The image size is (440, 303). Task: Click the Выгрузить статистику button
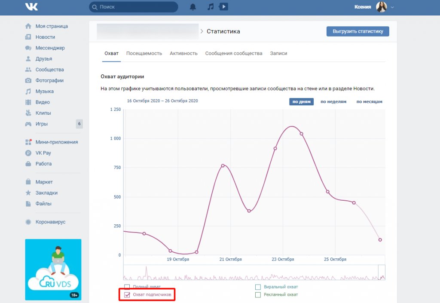(x=357, y=31)
